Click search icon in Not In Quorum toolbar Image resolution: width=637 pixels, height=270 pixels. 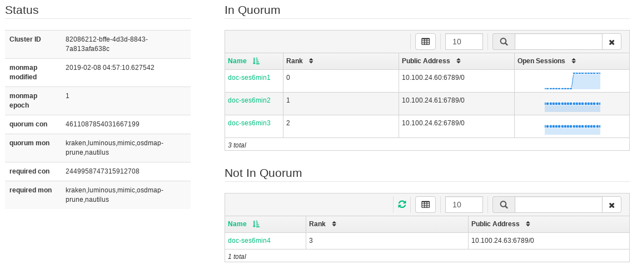(504, 205)
